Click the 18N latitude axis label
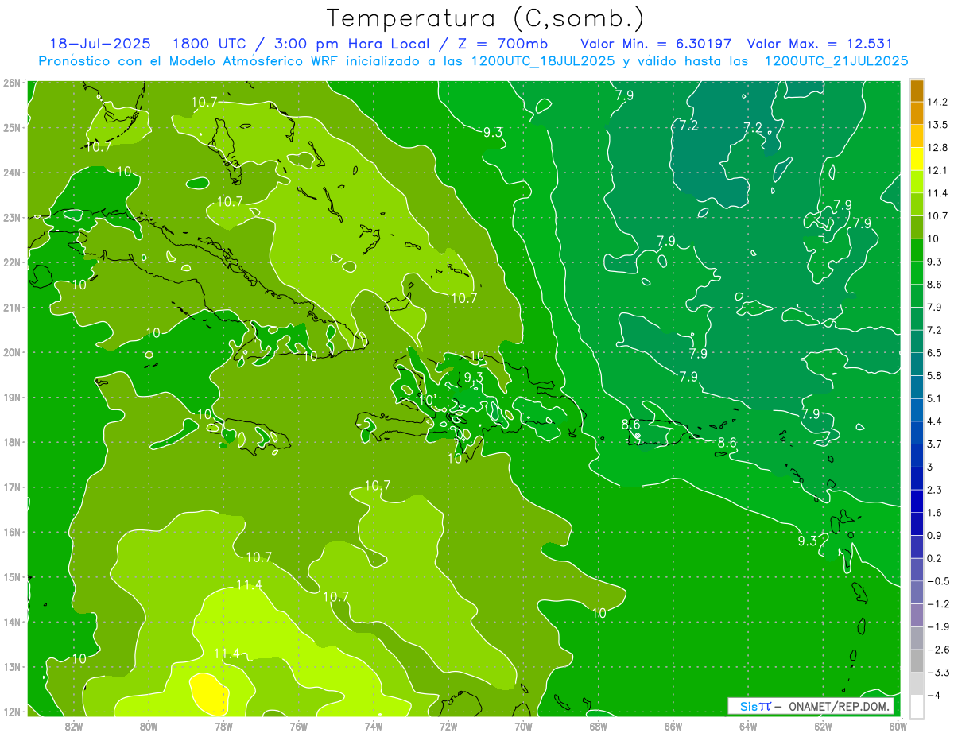The image size is (954, 737). click(x=11, y=442)
